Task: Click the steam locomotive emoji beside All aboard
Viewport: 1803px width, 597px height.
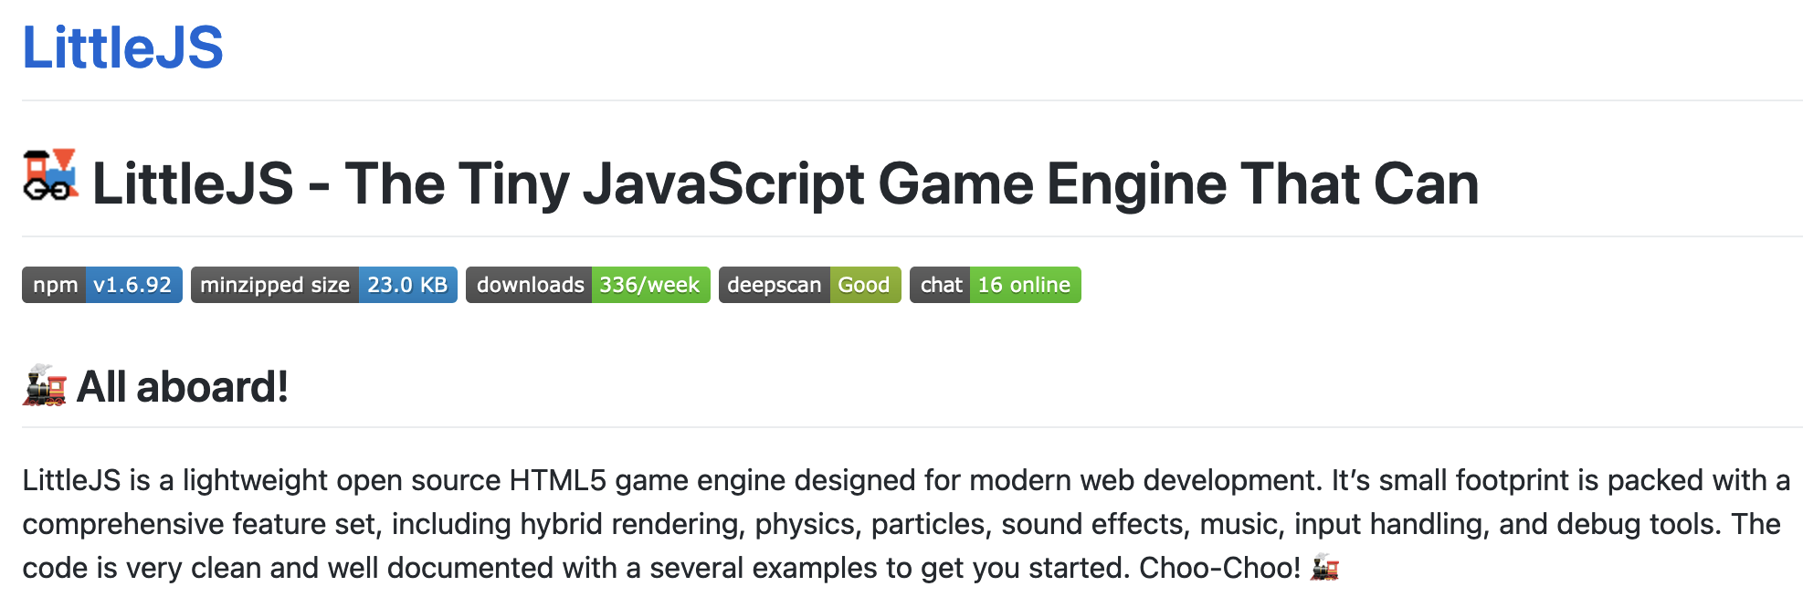Action: pyautogui.click(x=45, y=386)
